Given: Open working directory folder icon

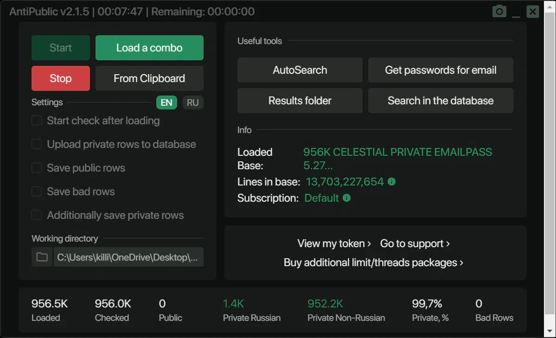Looking at the screenshot, I should [42, 257].
